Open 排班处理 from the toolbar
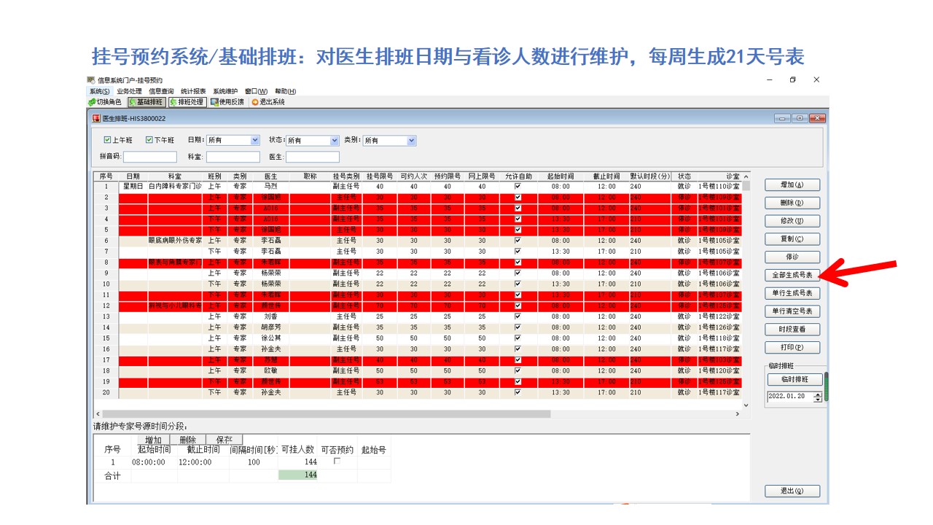Viewport: 933px width, 525px height. [173, 102]
